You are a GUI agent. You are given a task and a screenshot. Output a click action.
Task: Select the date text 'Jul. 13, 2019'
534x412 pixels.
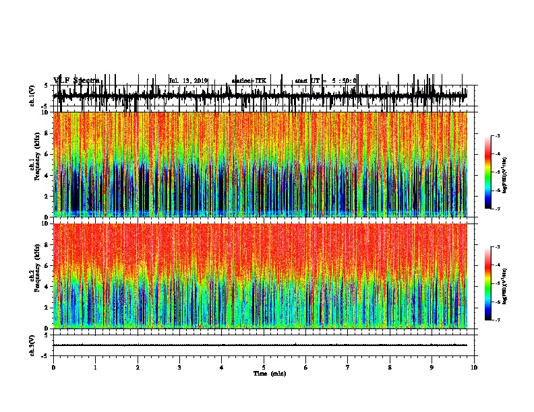(188, 81)
